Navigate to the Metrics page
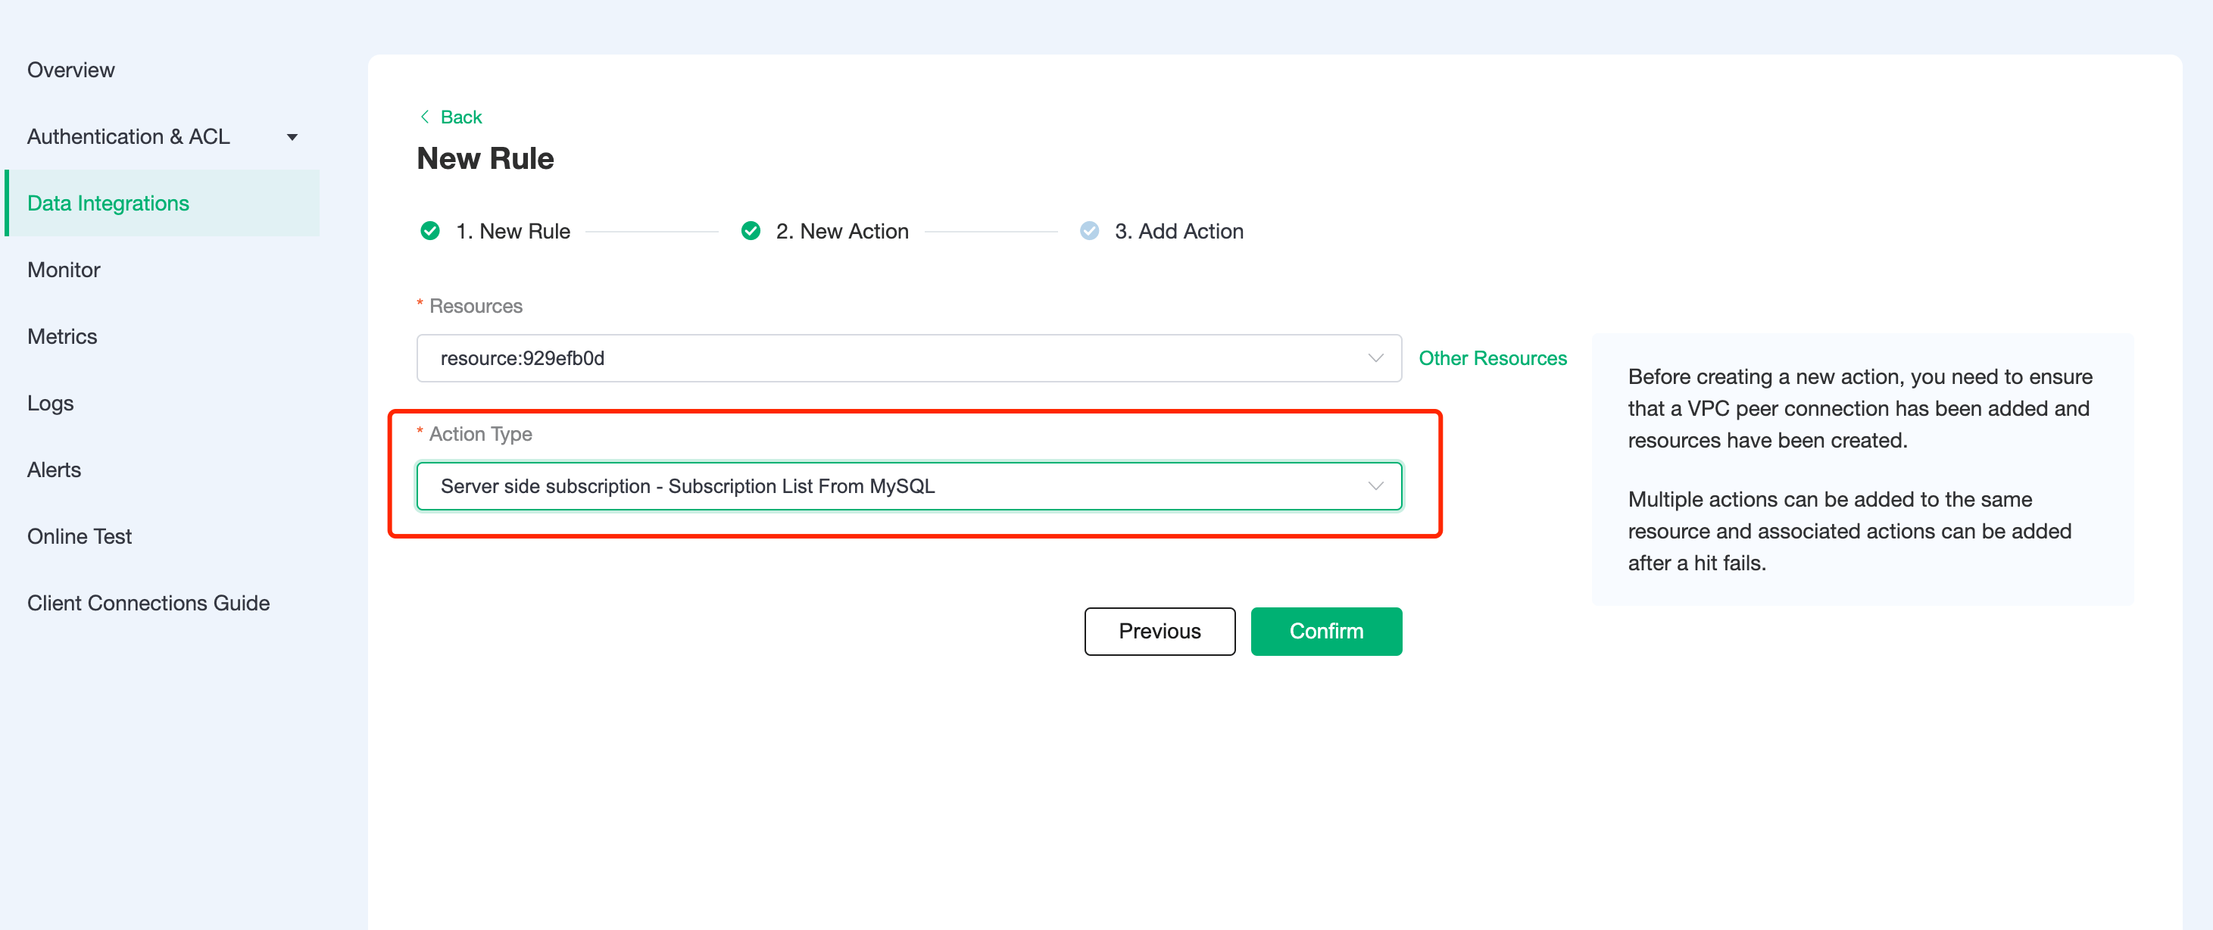 (61, 335)
